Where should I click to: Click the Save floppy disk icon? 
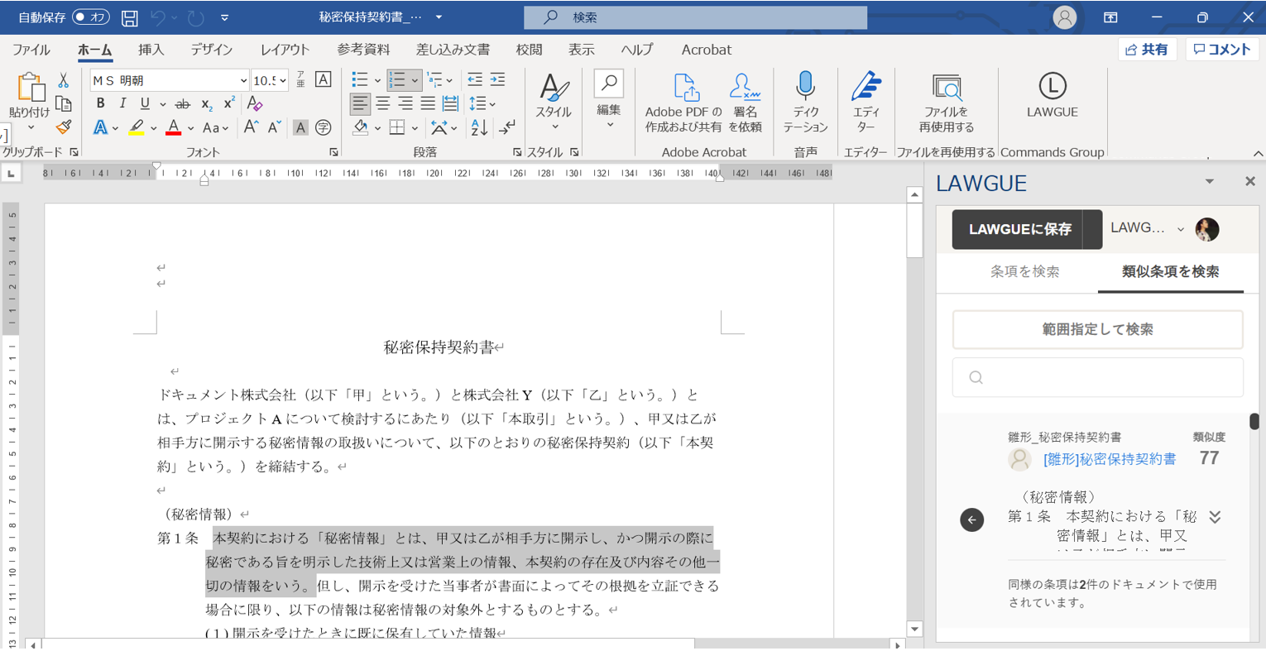(130, 17)
